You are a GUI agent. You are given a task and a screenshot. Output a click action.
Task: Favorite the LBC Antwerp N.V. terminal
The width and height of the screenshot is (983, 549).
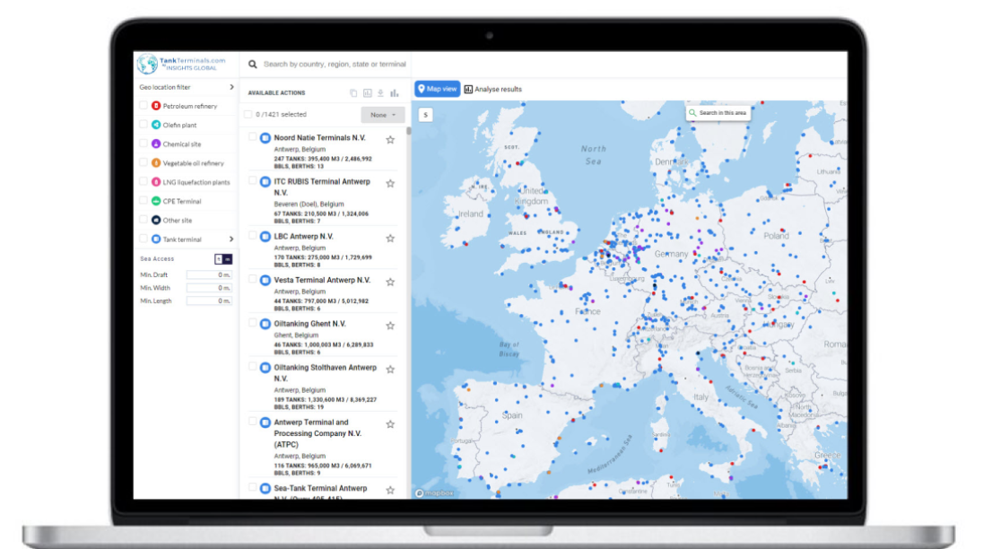click(x=390, y=238)
